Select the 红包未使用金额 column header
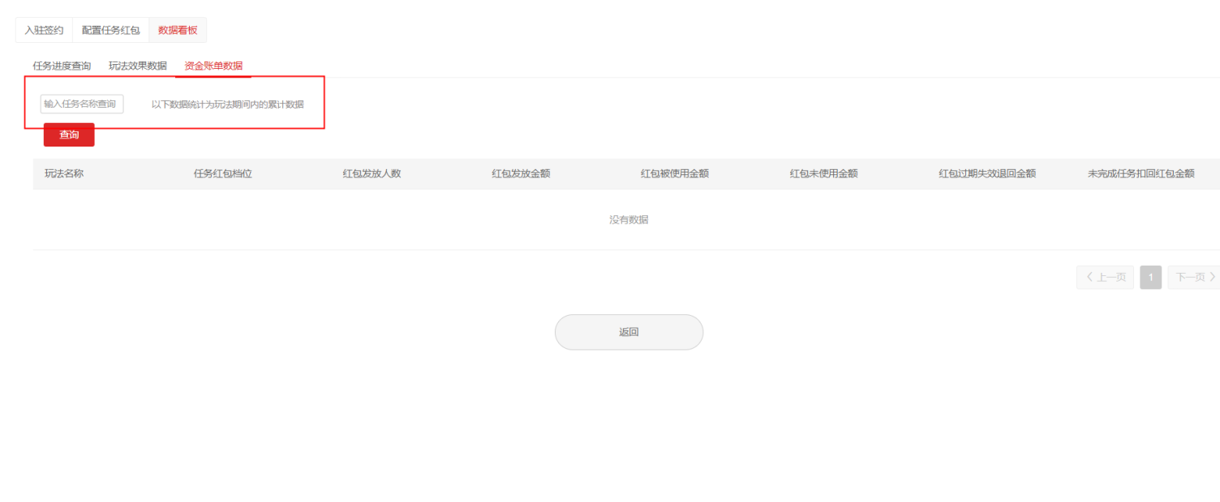The height and width of the screenshot is (502, 1220). 824,173
